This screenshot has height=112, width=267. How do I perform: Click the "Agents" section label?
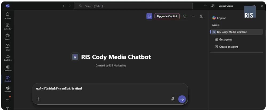tap(216, 25)
